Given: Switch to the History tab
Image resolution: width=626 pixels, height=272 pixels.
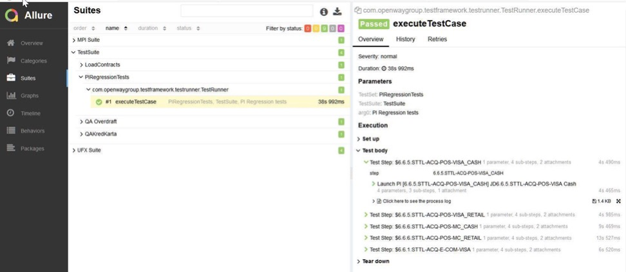Looking at the screenshot, I should 405,39.
